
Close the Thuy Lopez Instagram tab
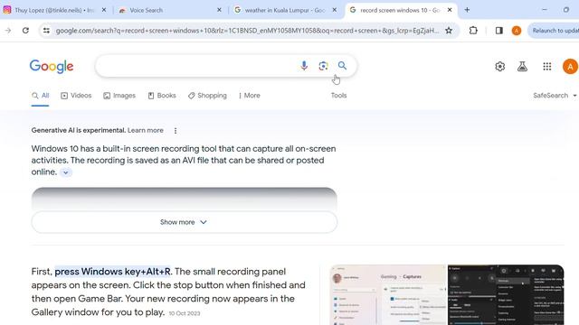[x=104, y=10]
